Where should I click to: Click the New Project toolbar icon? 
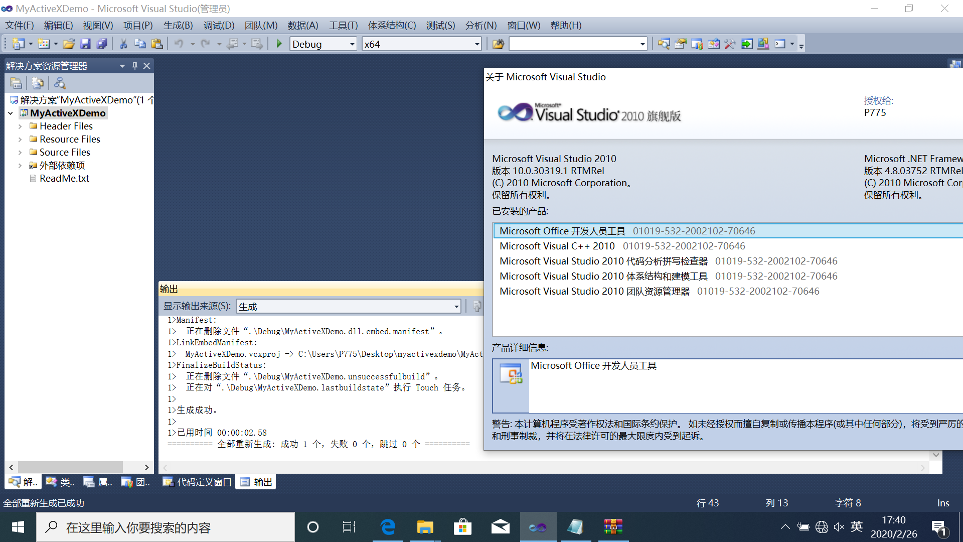18,44
